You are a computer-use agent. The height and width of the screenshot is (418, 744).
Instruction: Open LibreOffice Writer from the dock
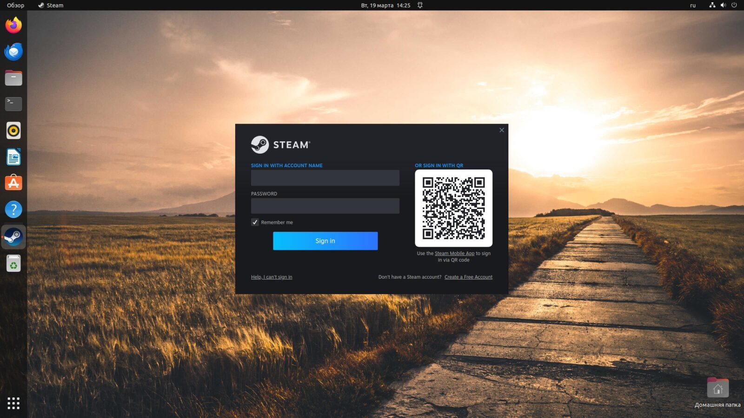coord(13,157)
